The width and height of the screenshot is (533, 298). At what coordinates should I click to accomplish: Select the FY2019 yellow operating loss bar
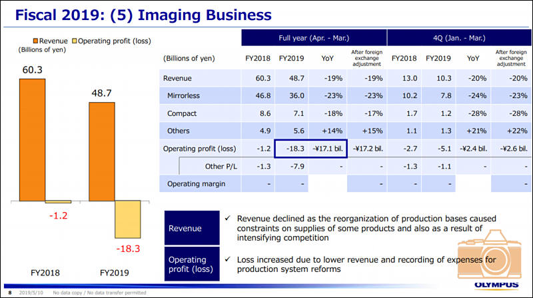coord(128,219)
